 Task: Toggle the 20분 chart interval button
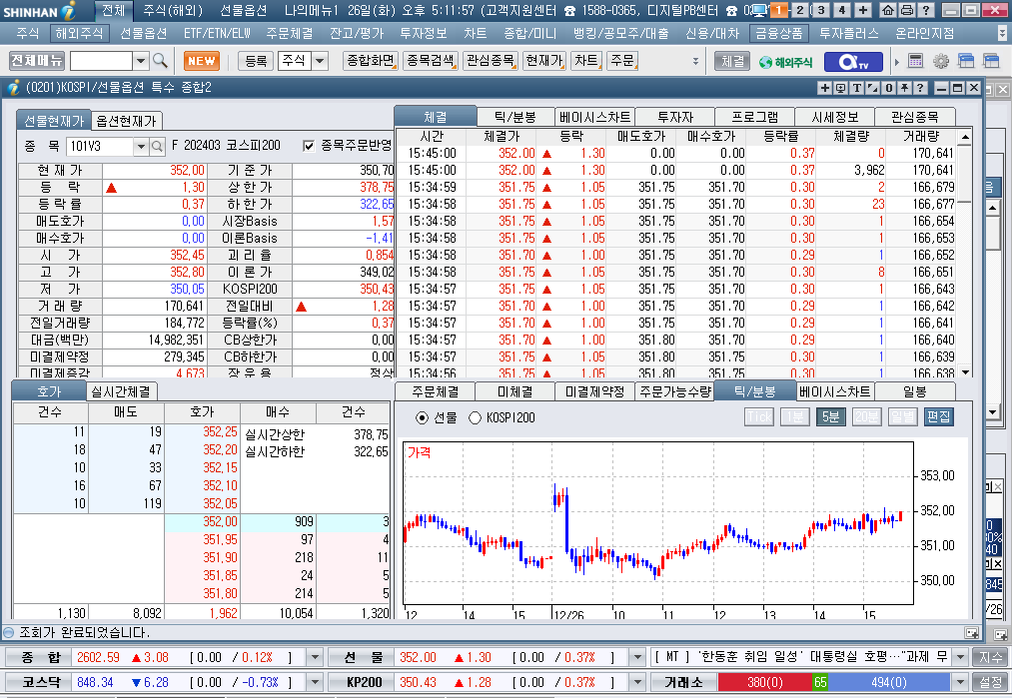pos(866,416)
